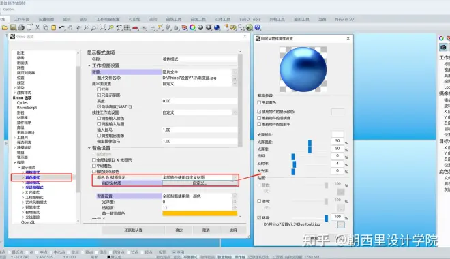Collapse the 着色设置 section
The width and height of the screenshot is (450, 259).
[x=89, y=148]
